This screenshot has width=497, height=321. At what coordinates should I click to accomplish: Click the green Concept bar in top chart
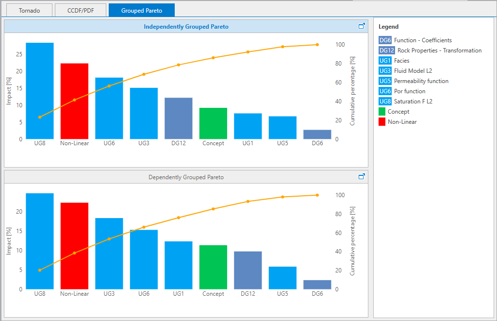(x=213, y=123)
